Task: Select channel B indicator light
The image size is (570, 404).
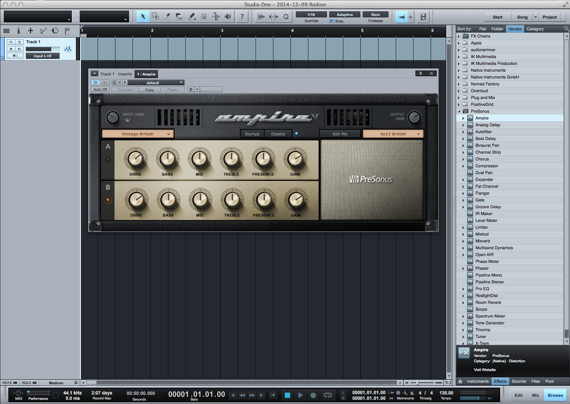Action: [x=108, y=200]
